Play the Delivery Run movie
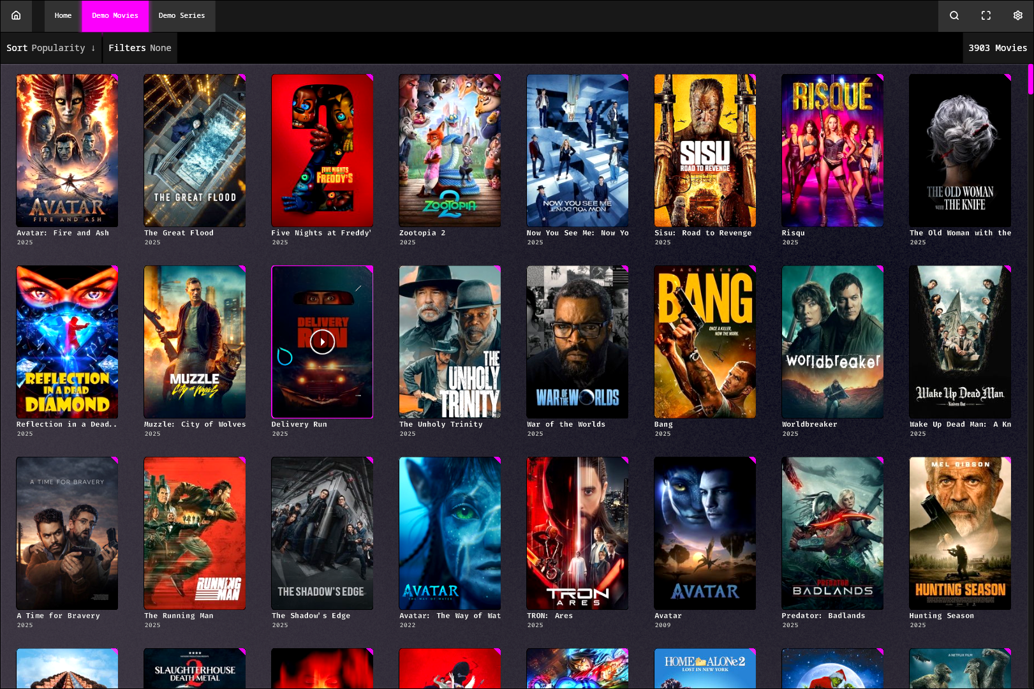1034x689 pixels. (322, 341)
